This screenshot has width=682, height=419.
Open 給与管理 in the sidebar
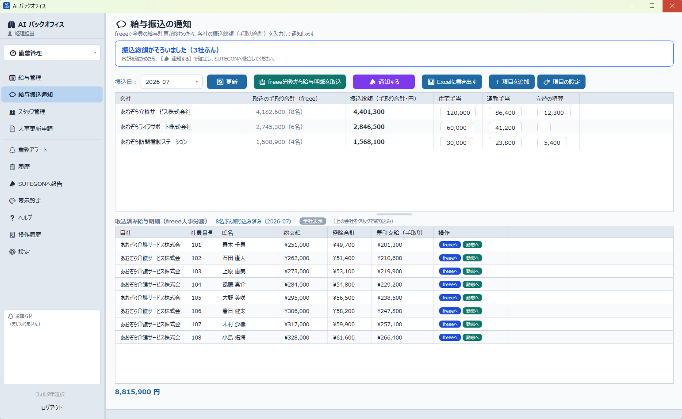[x=52, y=78]
